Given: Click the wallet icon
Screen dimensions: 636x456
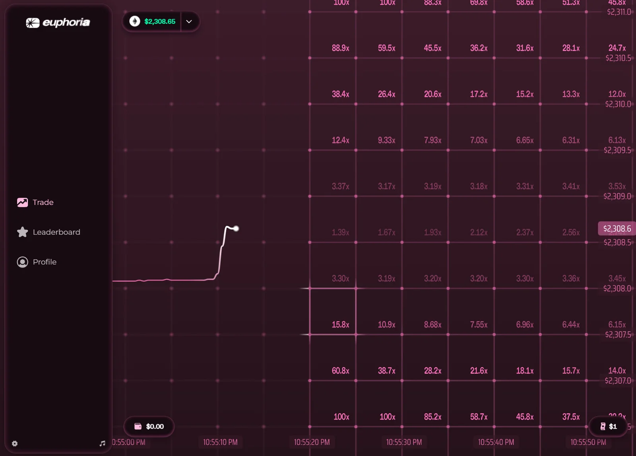Looking at the screenshot, I should click(138, 427).
